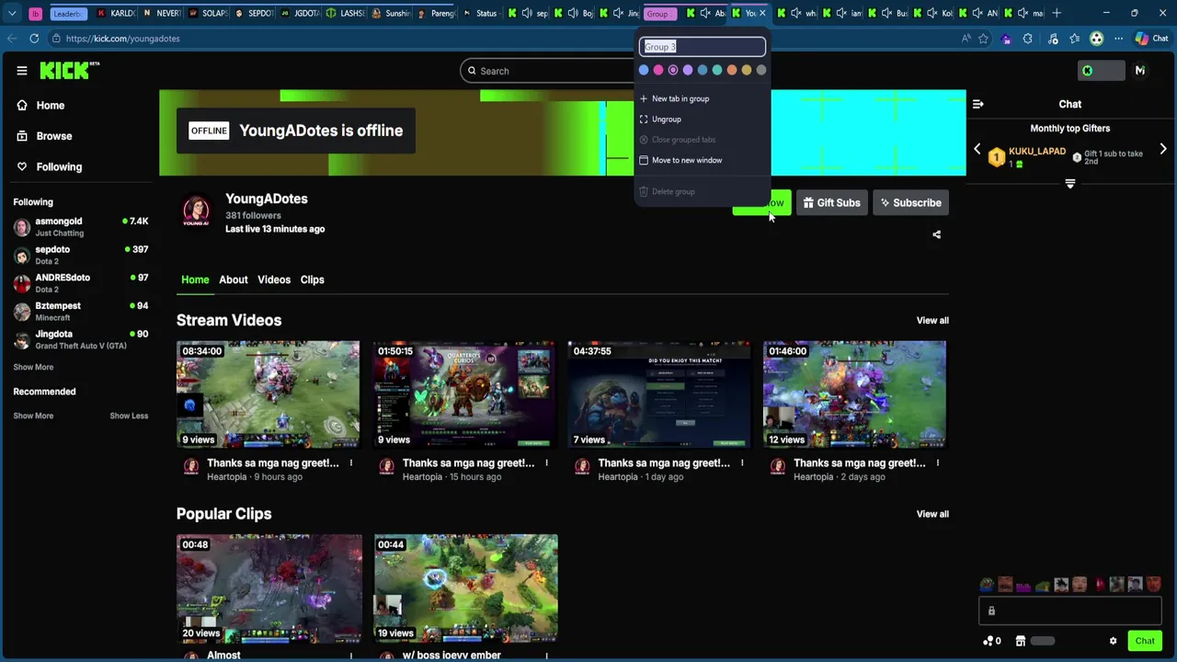1177x662 pixels.
Task: View all Stream Videos
Action: (932, 320)
